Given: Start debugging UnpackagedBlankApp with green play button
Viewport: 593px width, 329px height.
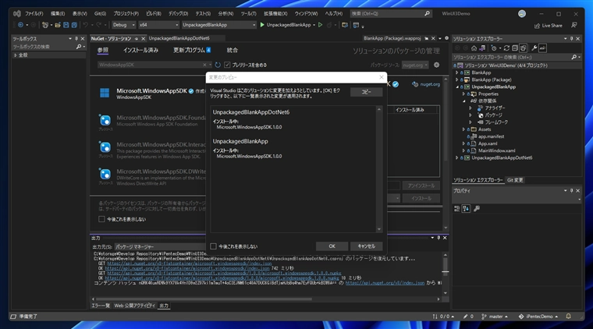Looking at the screenshot, I should (262, 25).
